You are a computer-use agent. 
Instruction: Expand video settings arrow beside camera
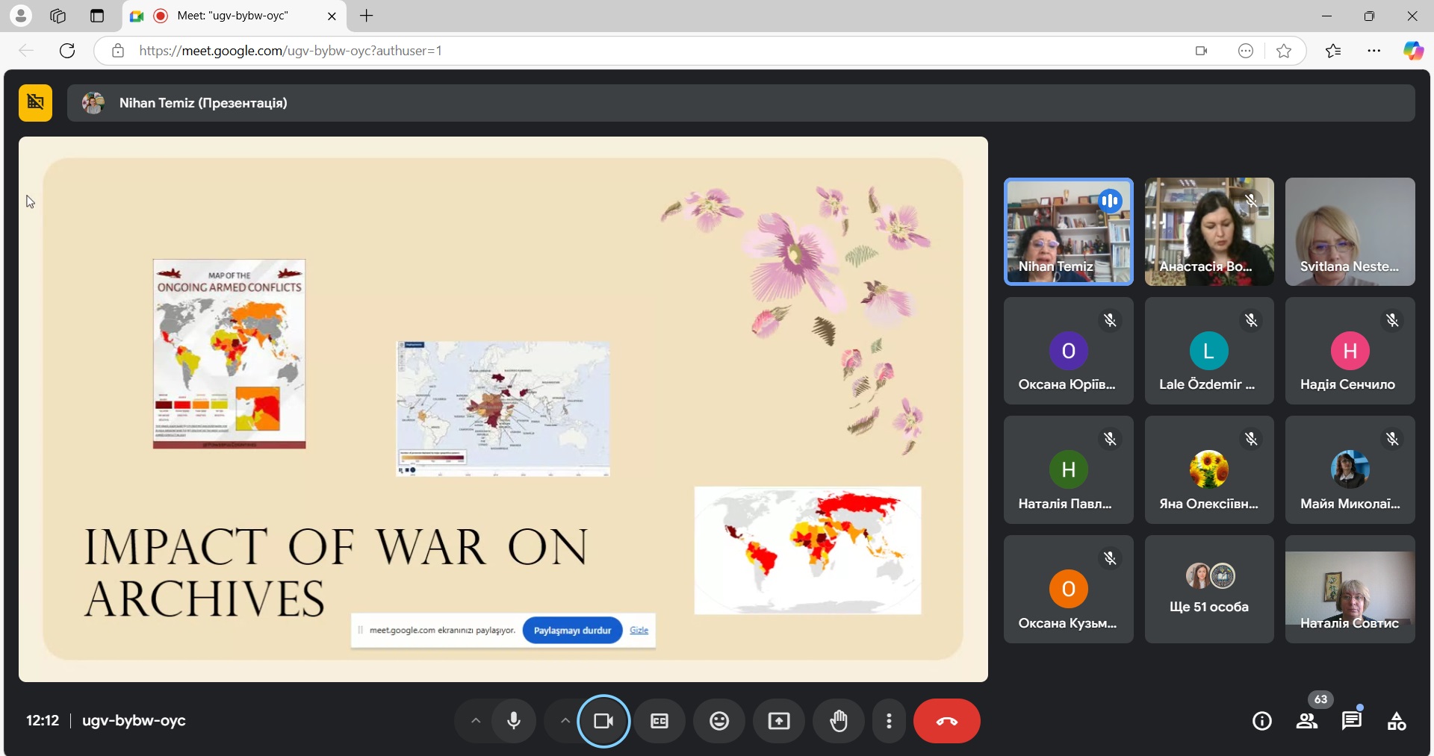(x=565, y=721)
